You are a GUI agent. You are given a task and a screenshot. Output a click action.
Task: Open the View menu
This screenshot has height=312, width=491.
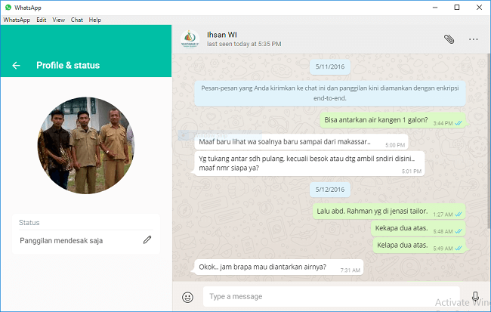click(x=59, y=20)
